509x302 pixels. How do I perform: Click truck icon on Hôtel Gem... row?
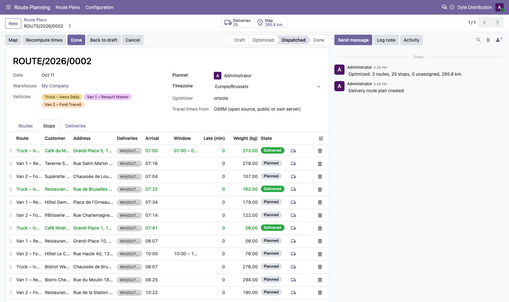coord(293,202)
